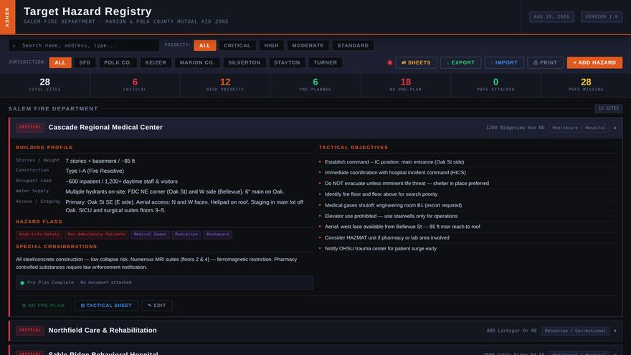Filter jurisdiction to Stayton
This screenshot has height=355, width=631.
pos(287,63)
